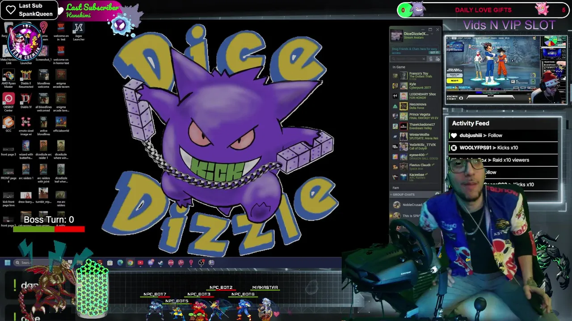Collapse the In Game friends group
This screenshot has width=572, height=321.
(x=399, y=67)
